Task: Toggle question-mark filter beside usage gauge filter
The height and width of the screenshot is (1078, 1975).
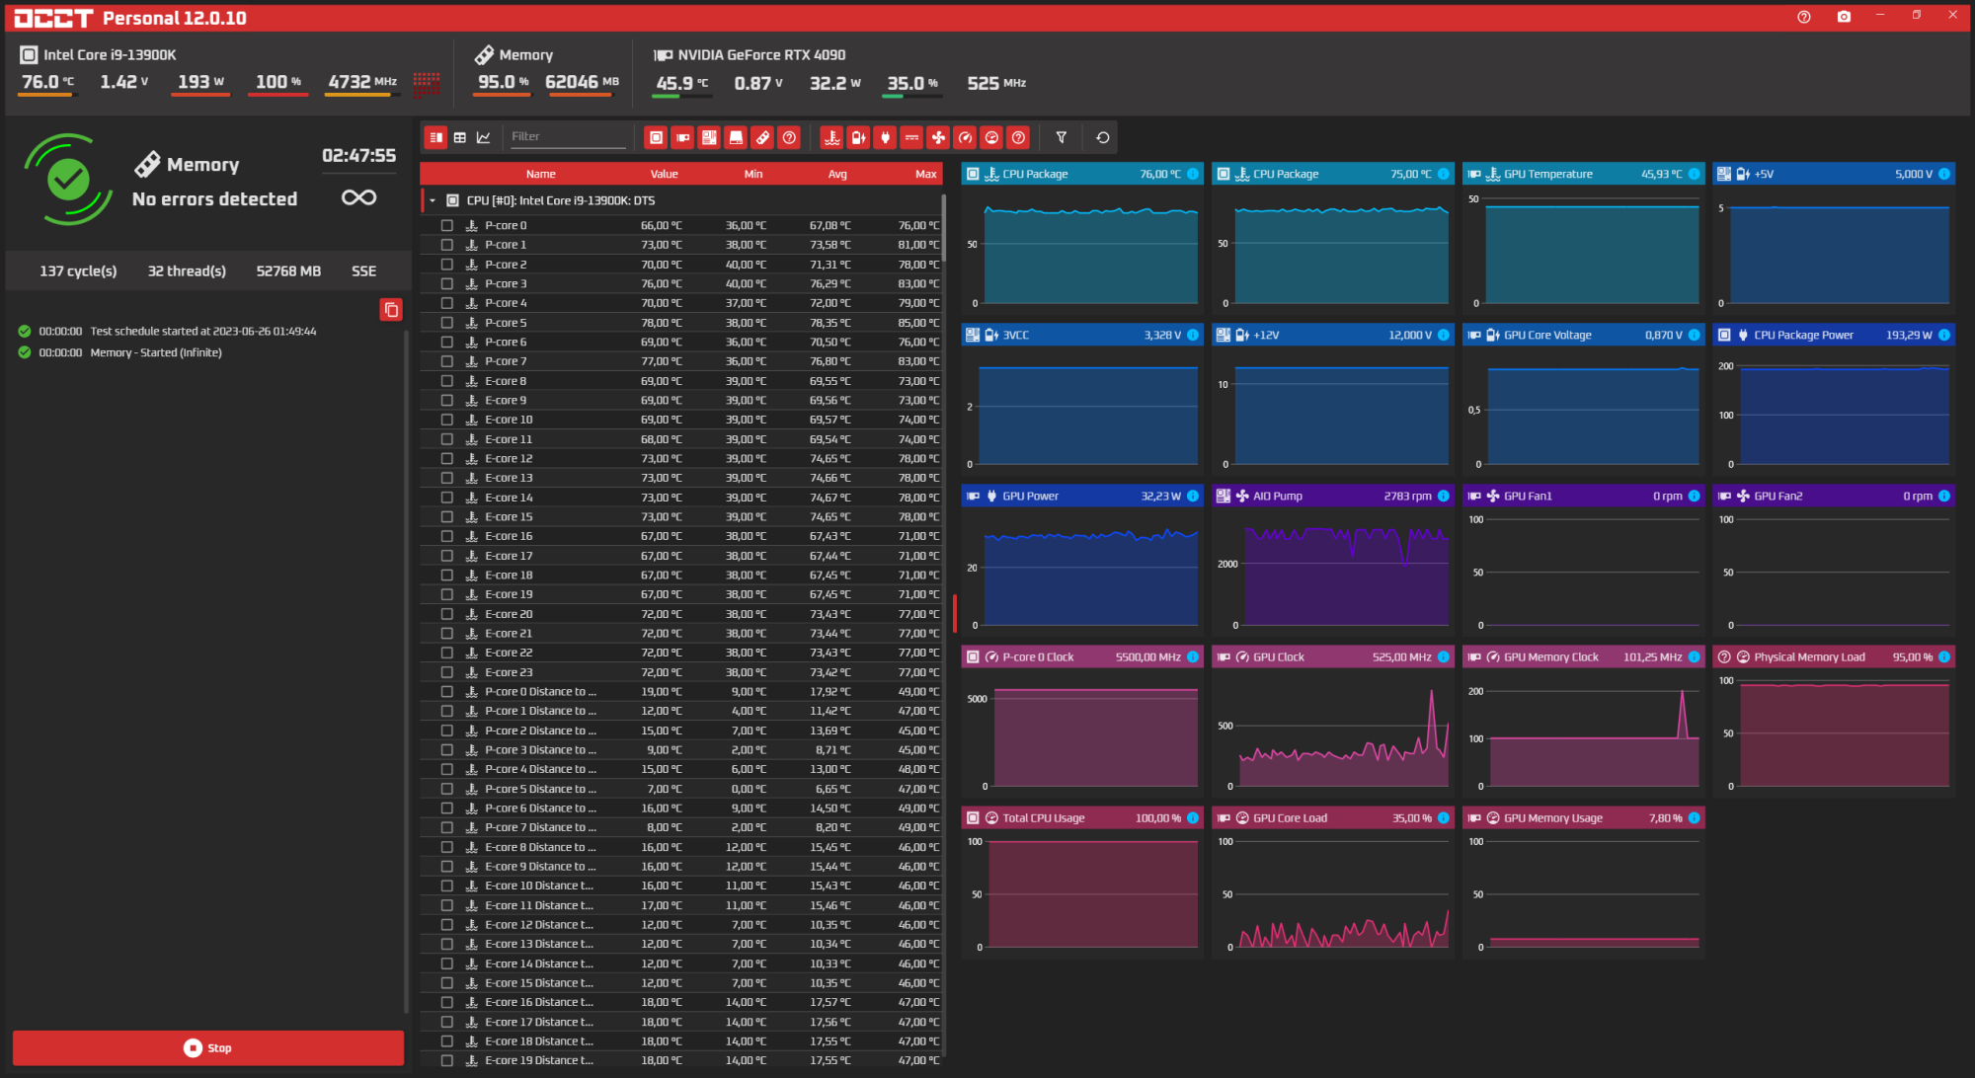Action: [x=1019, y=137]
